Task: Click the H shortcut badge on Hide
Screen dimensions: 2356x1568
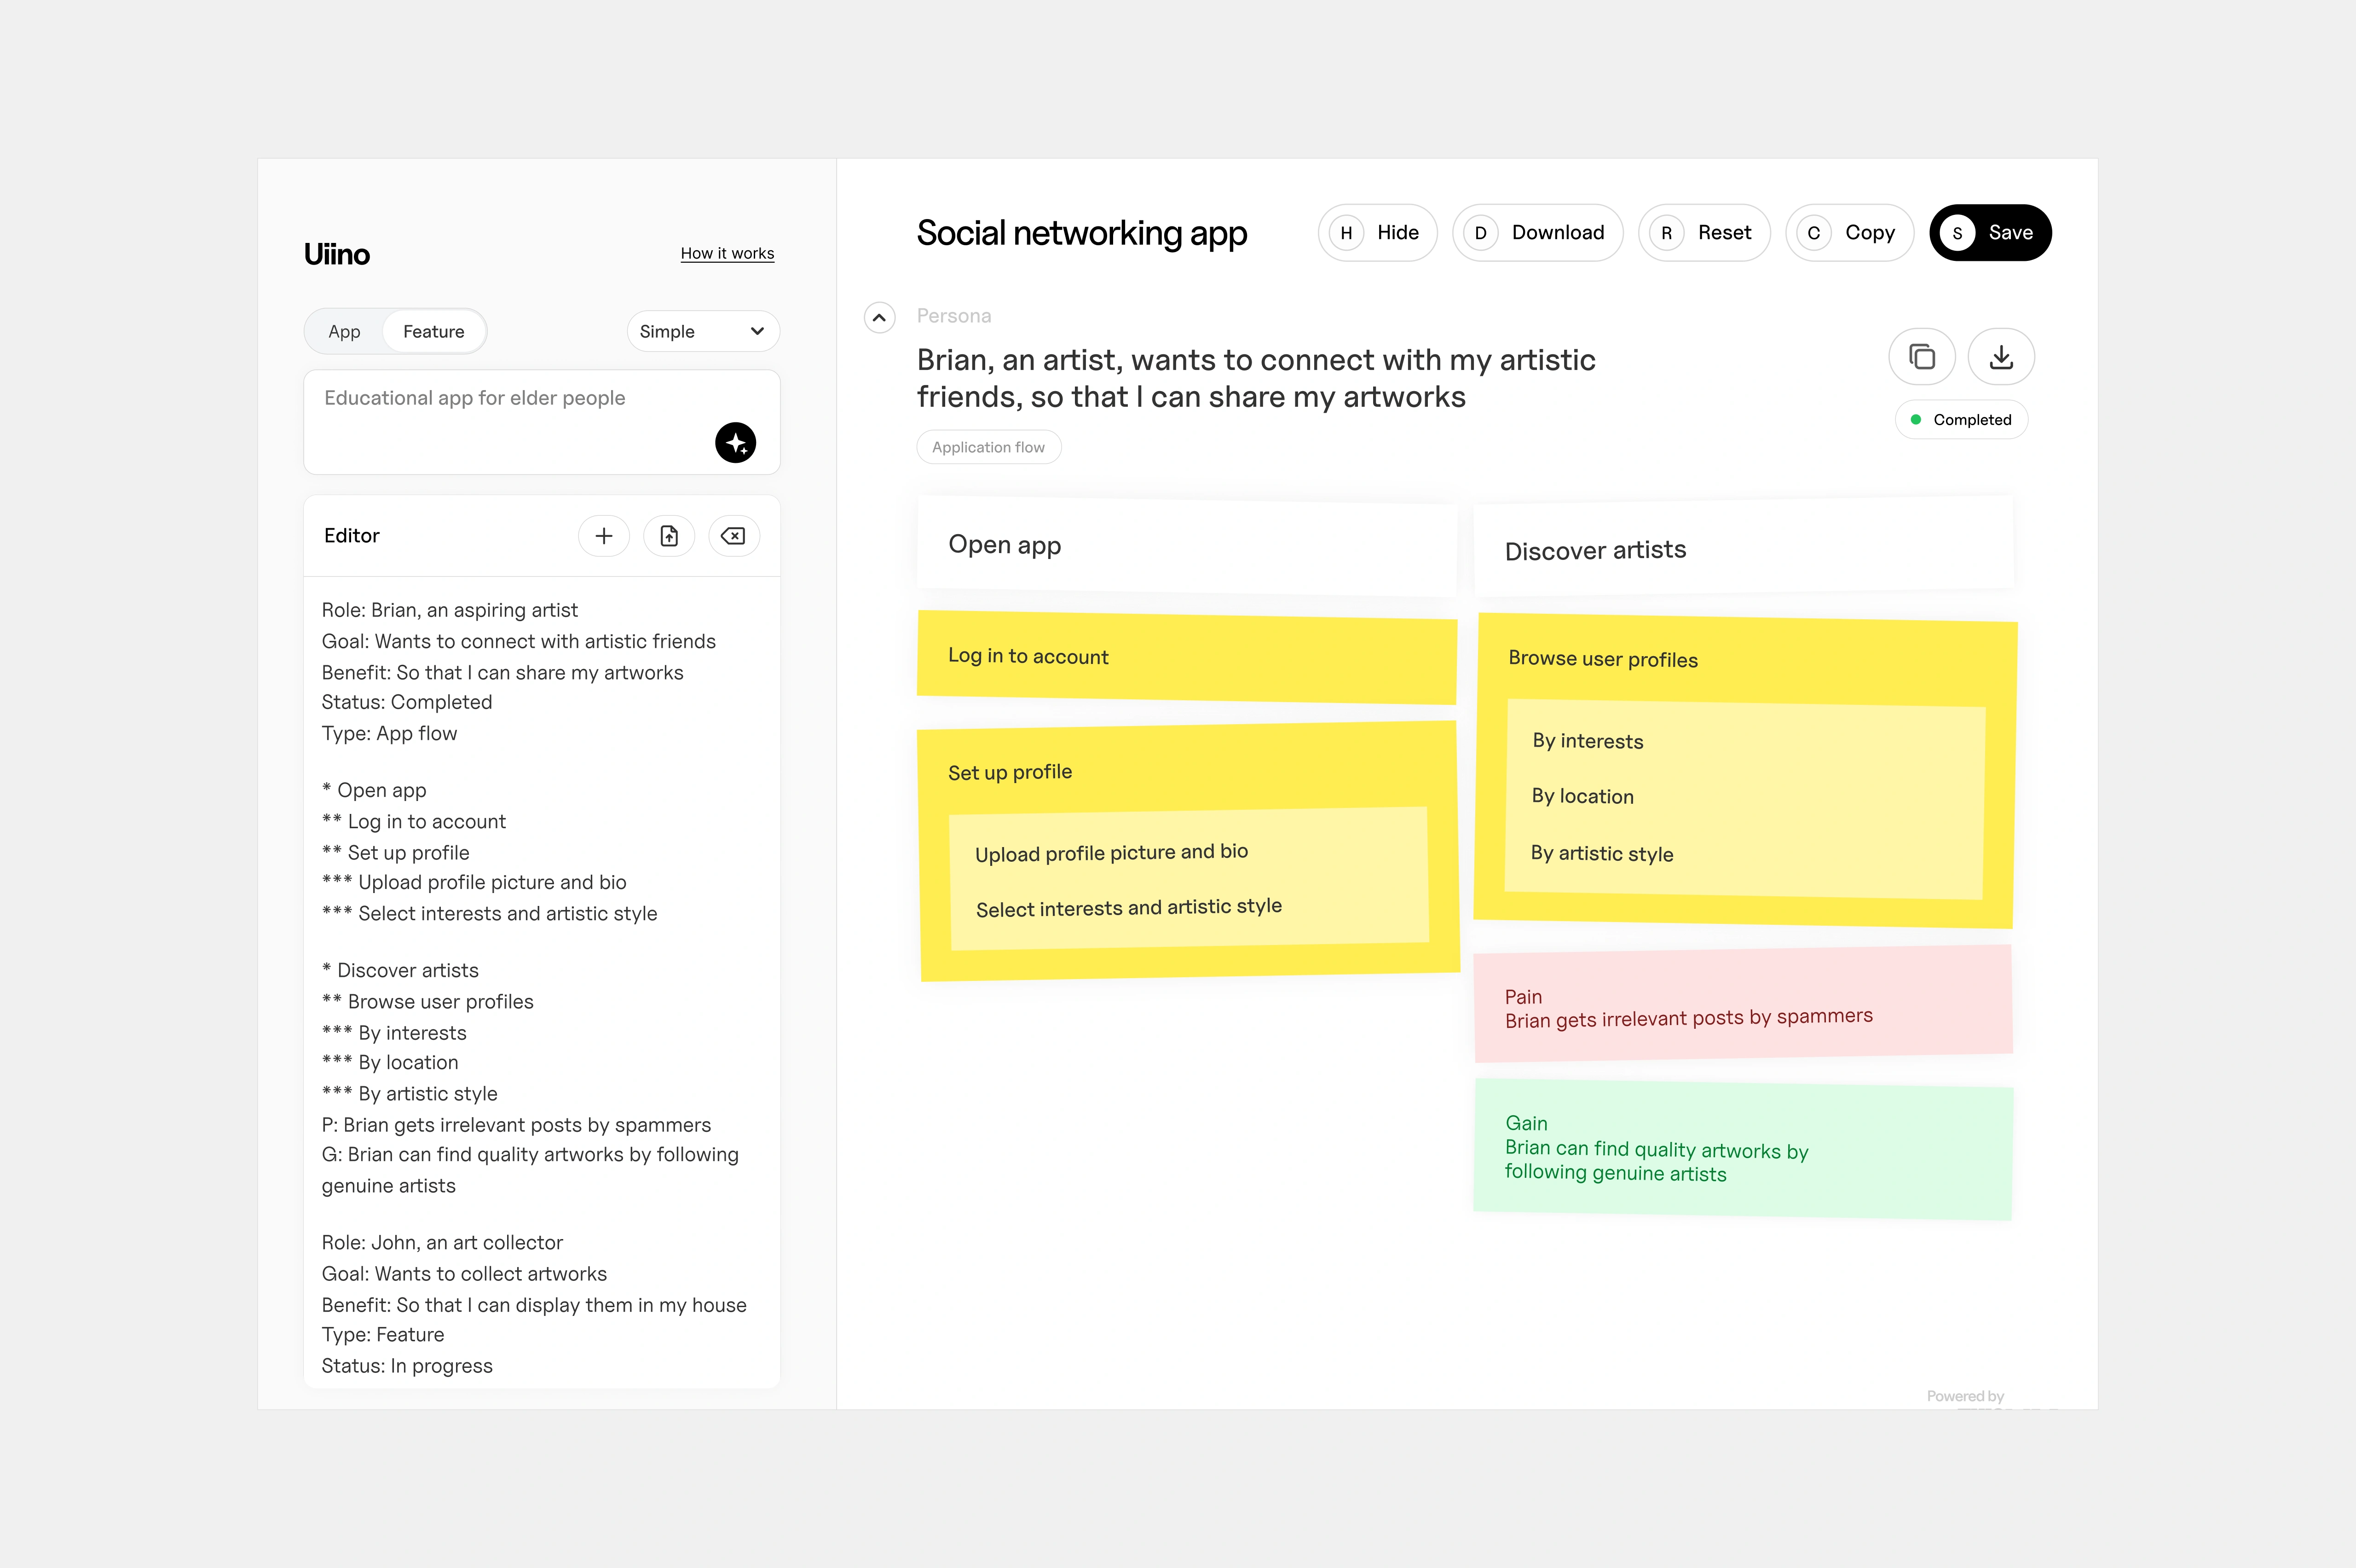Action: 1346,233
